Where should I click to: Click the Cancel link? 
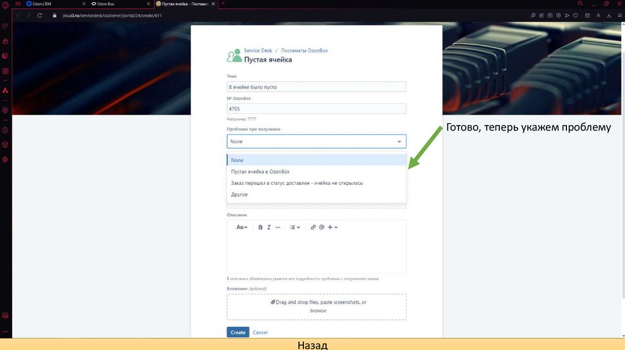tap(260, 332)
